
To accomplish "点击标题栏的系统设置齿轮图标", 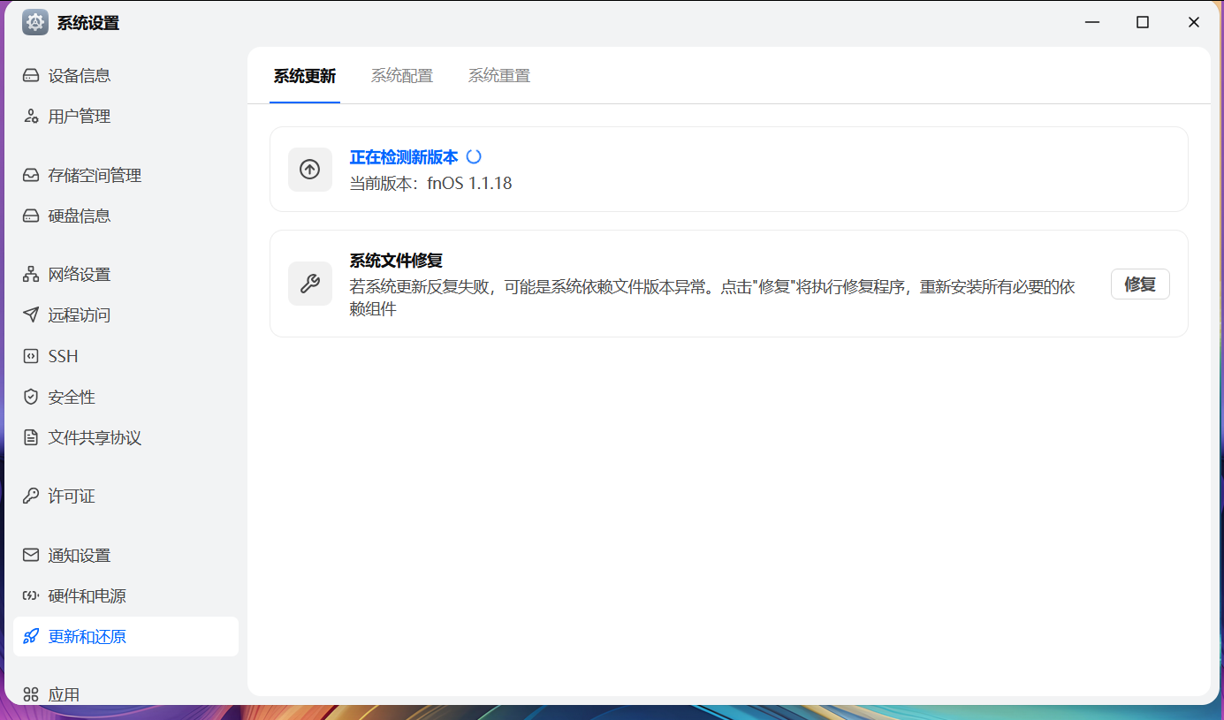I will pos(34,22).
